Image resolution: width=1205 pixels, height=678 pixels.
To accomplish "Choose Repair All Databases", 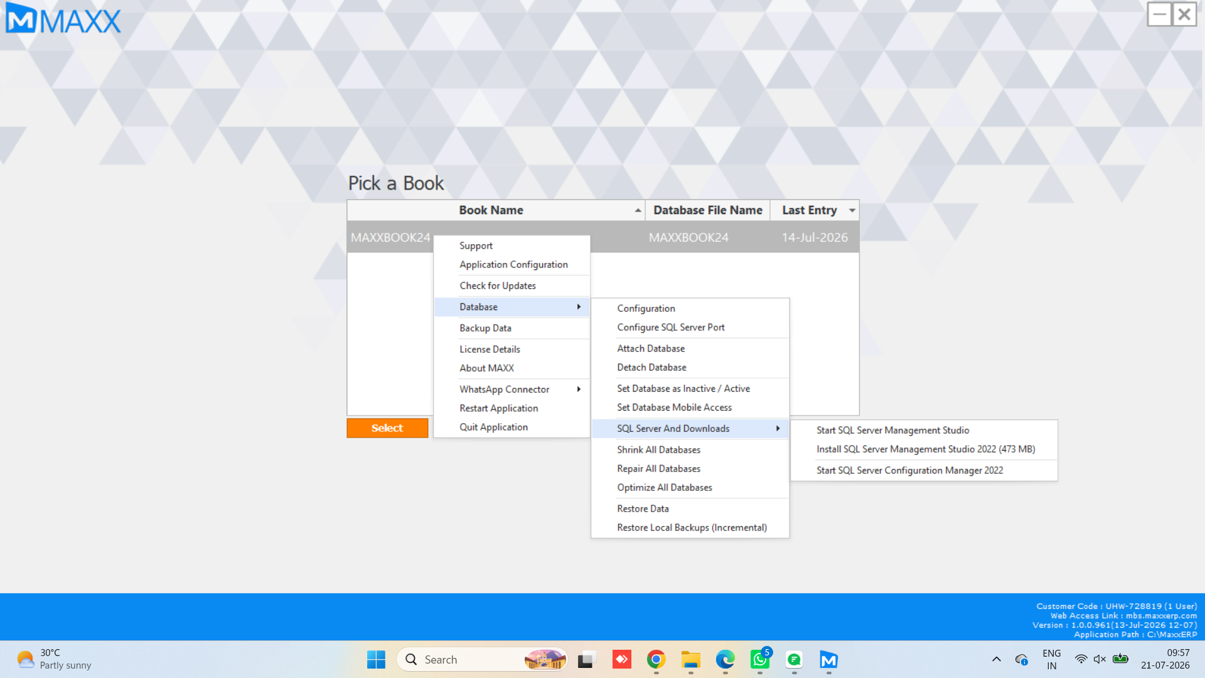I will point(690,468).
